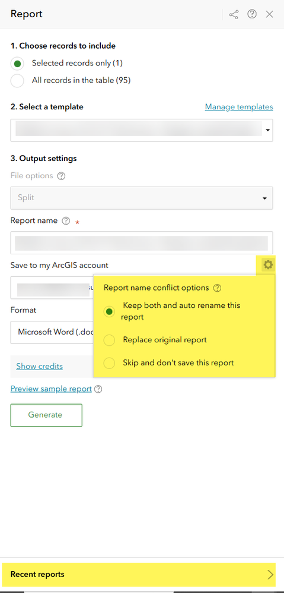Expand the Split file options dropdown

coord(142,198)
